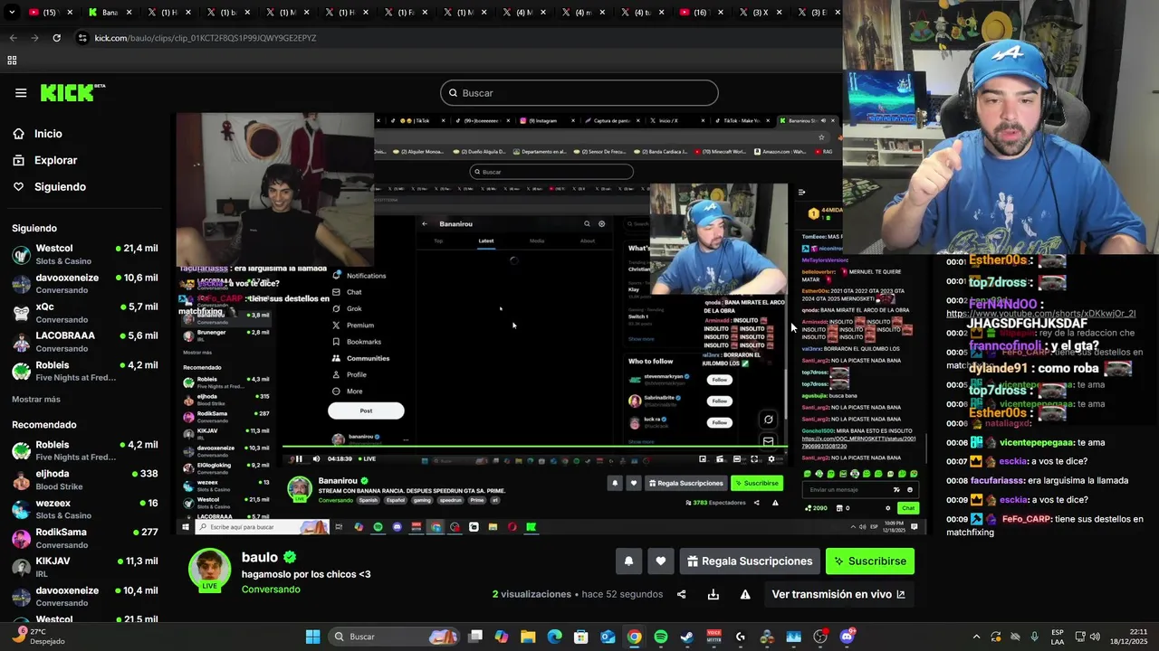Expand the hidden system tray icons chevron
Viewport: 1159px width, 651px height.
point(976,637)
